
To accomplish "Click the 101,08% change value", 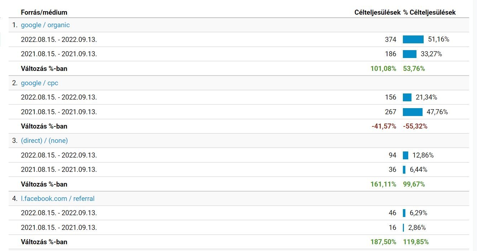I will pyautogui.click(x=383, y=68).
